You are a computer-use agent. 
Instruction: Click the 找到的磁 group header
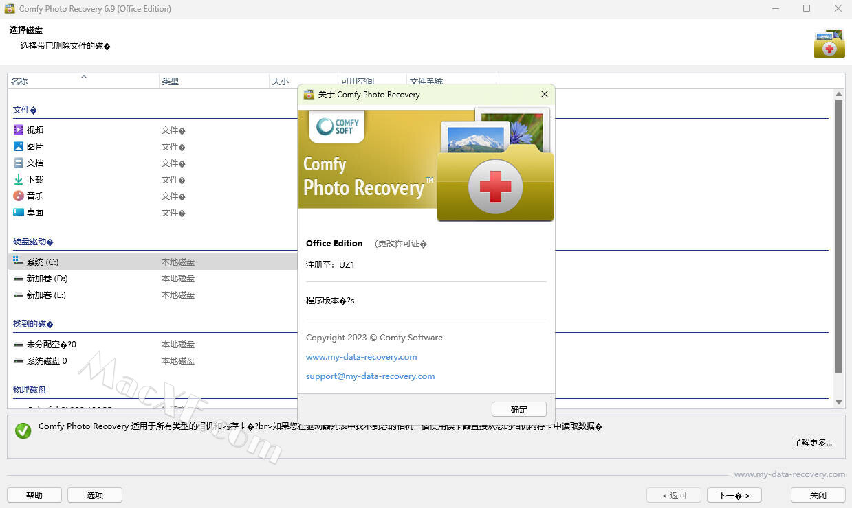click(x=33, y=324)
